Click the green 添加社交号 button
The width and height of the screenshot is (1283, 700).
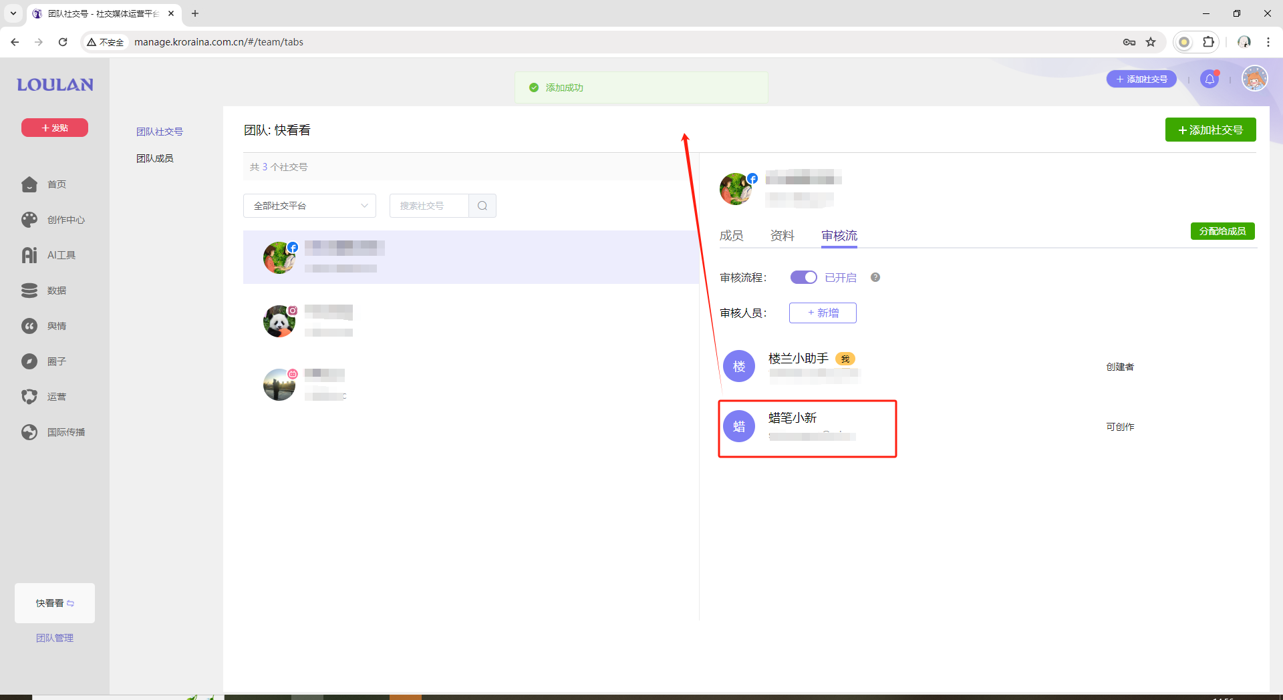[1210, 130]
